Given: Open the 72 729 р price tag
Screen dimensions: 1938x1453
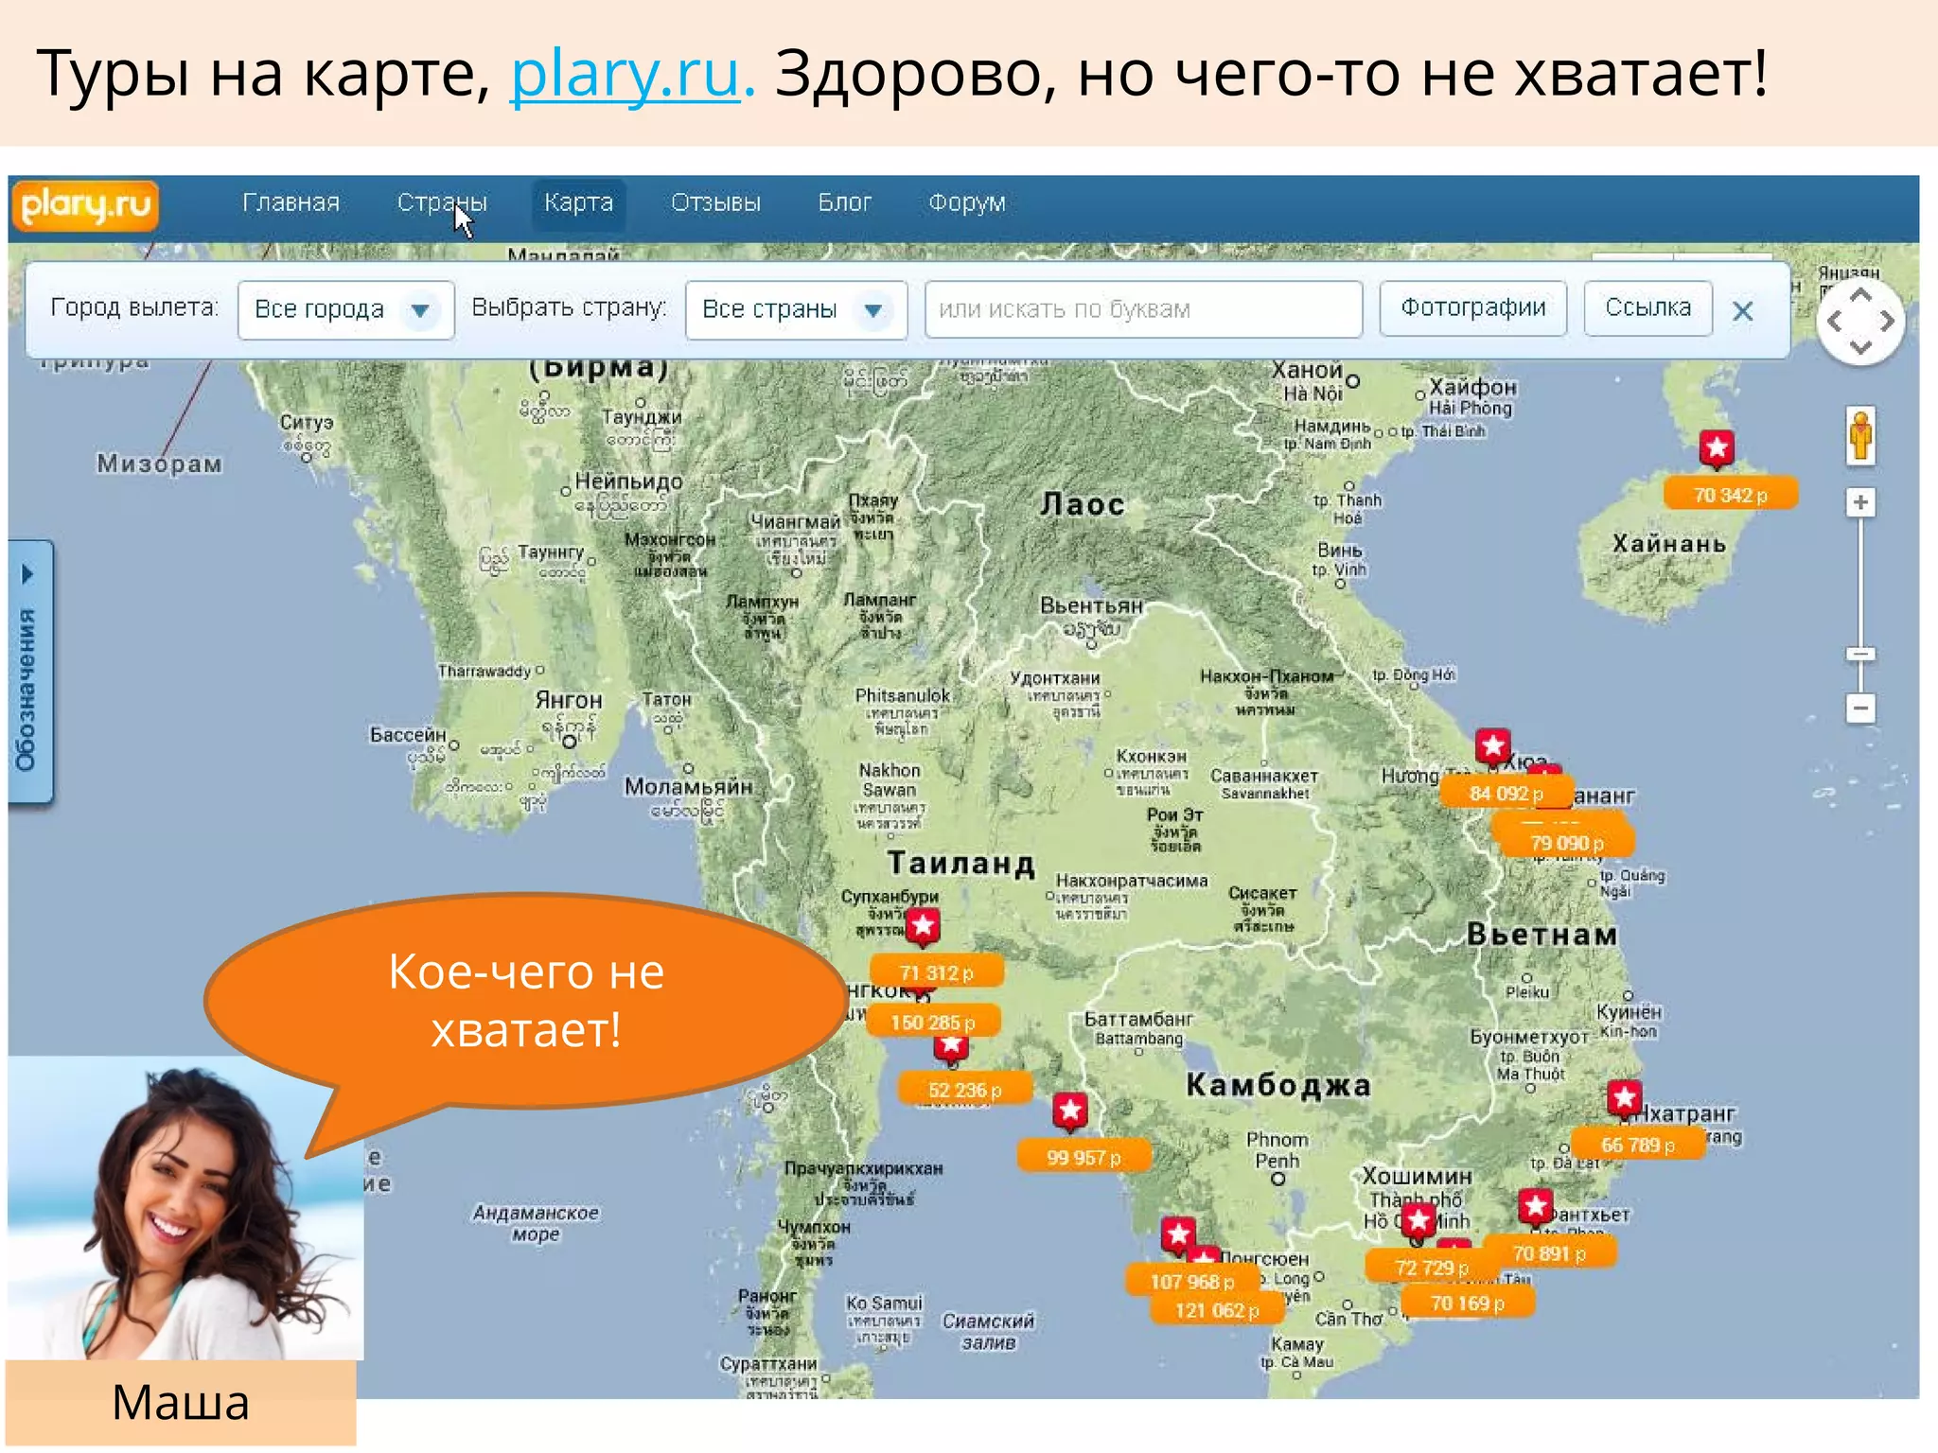Looking at the screenshot, I should (1432, 1267).
